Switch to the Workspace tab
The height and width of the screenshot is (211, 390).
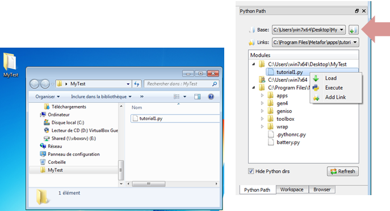292,189
